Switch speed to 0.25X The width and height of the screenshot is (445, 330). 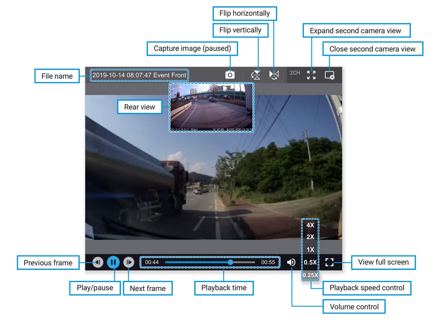coord(310,275)
